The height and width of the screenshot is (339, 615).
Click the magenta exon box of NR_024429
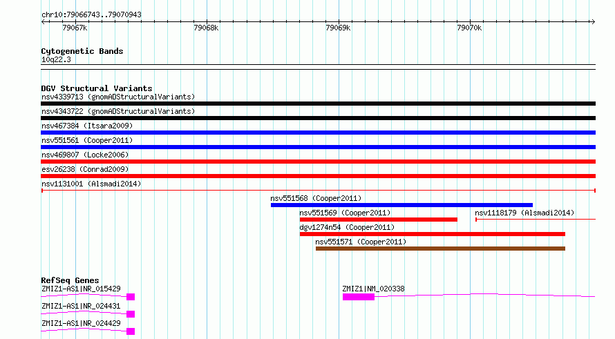131,331
